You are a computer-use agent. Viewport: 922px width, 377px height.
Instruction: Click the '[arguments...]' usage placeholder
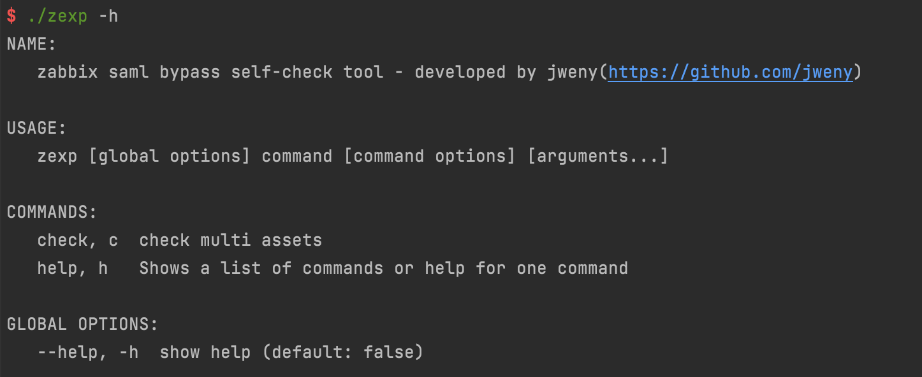coord(598,157)
